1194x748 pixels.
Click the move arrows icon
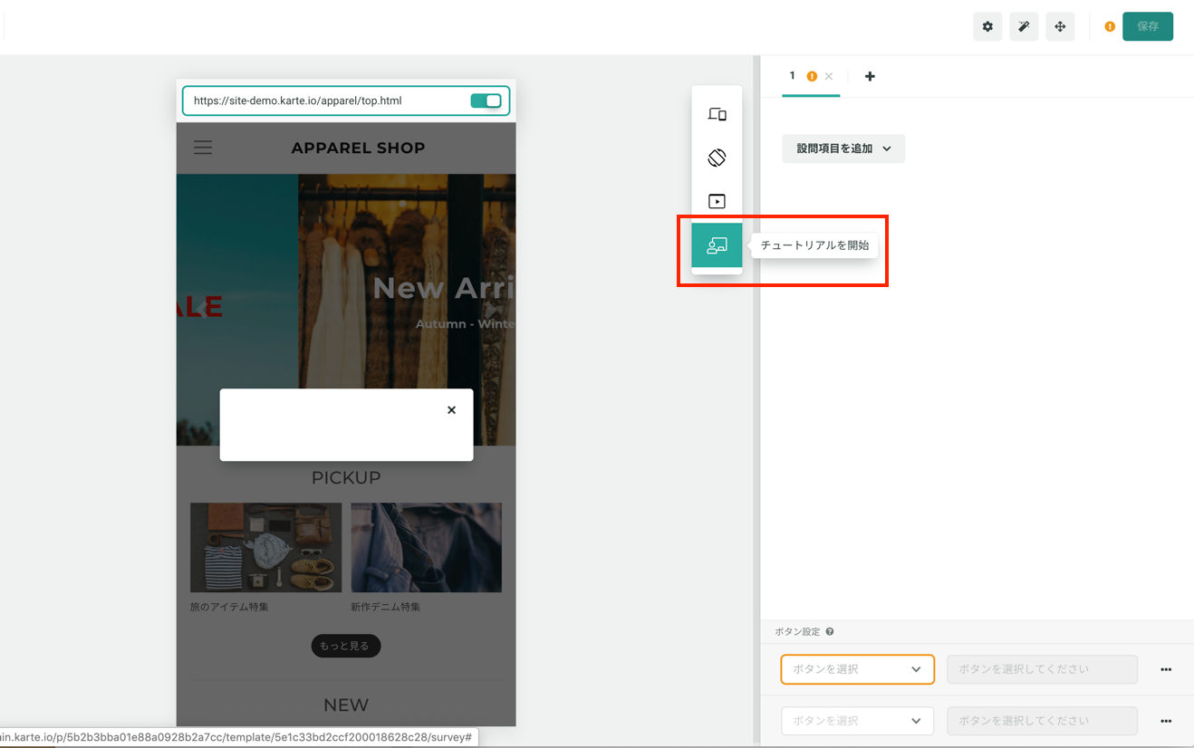point(1060,26)
